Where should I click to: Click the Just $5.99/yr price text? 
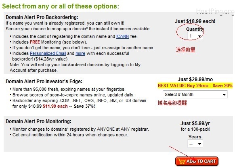[x=195, y=123]
